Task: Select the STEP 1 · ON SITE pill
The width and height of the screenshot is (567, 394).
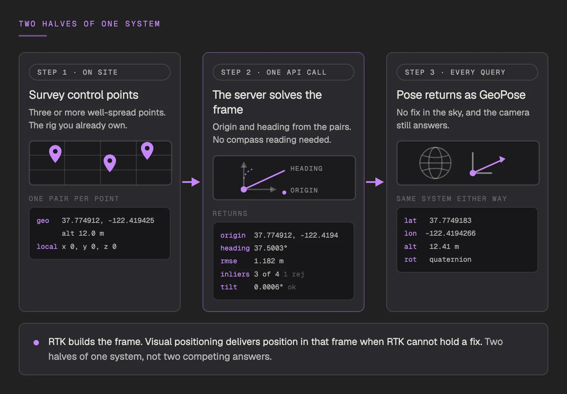Action: [x=100, y=72]
